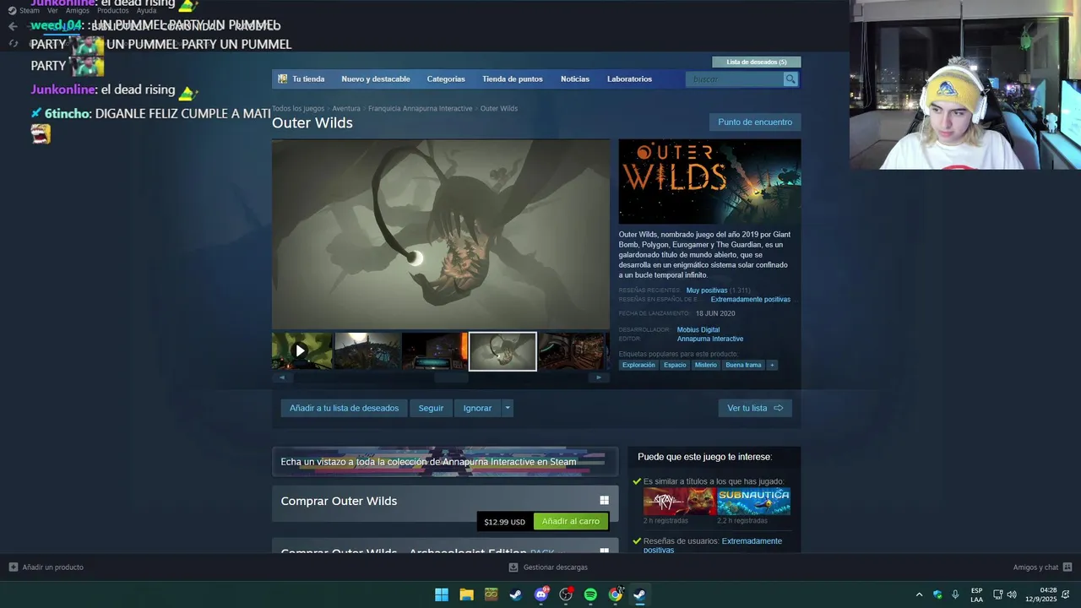Open File Explorer from the taskbar
The height and width of the screenshot is (608, 1081).
(x=466, y=594)
